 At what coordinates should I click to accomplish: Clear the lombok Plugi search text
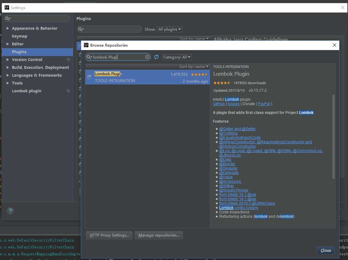pos(147,57)
